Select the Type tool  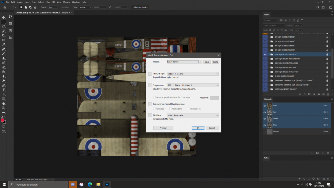4,90
